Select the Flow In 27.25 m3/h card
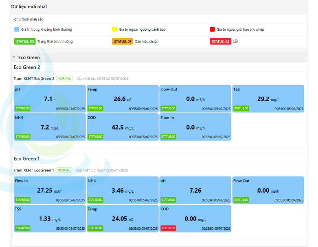This screenshot has width=318, height=247. pyautogui.click(x=50, y=191)
